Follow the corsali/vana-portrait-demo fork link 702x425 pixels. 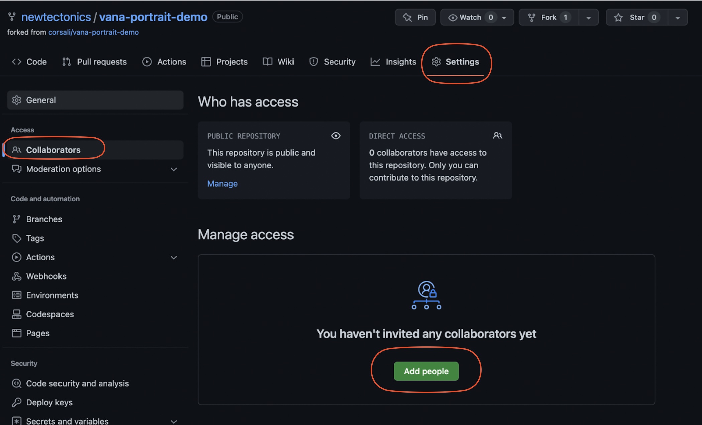coord(94,32)
